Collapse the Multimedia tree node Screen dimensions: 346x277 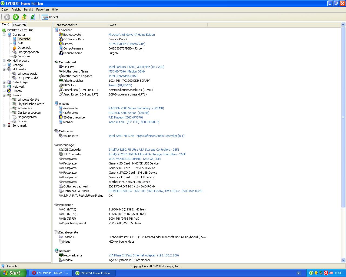tap(4, 69)
